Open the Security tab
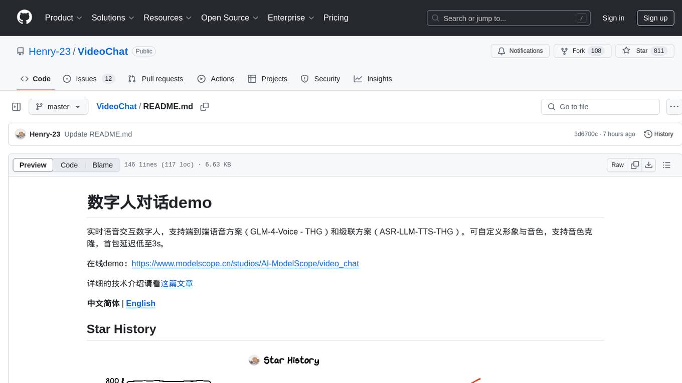The width and height of the screenshot is (682, 383). (x=320, y=79)
